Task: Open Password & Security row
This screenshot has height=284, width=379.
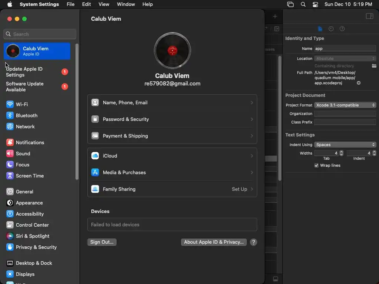Action: point(172,119)
